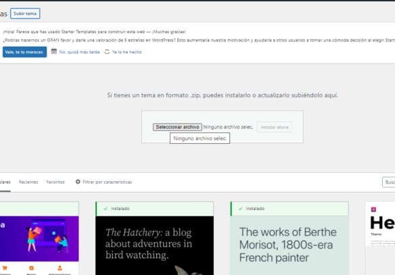Click the Subir tema button
Image resolution: width=395 pixels, height=275 pixels.
point(25,14)
